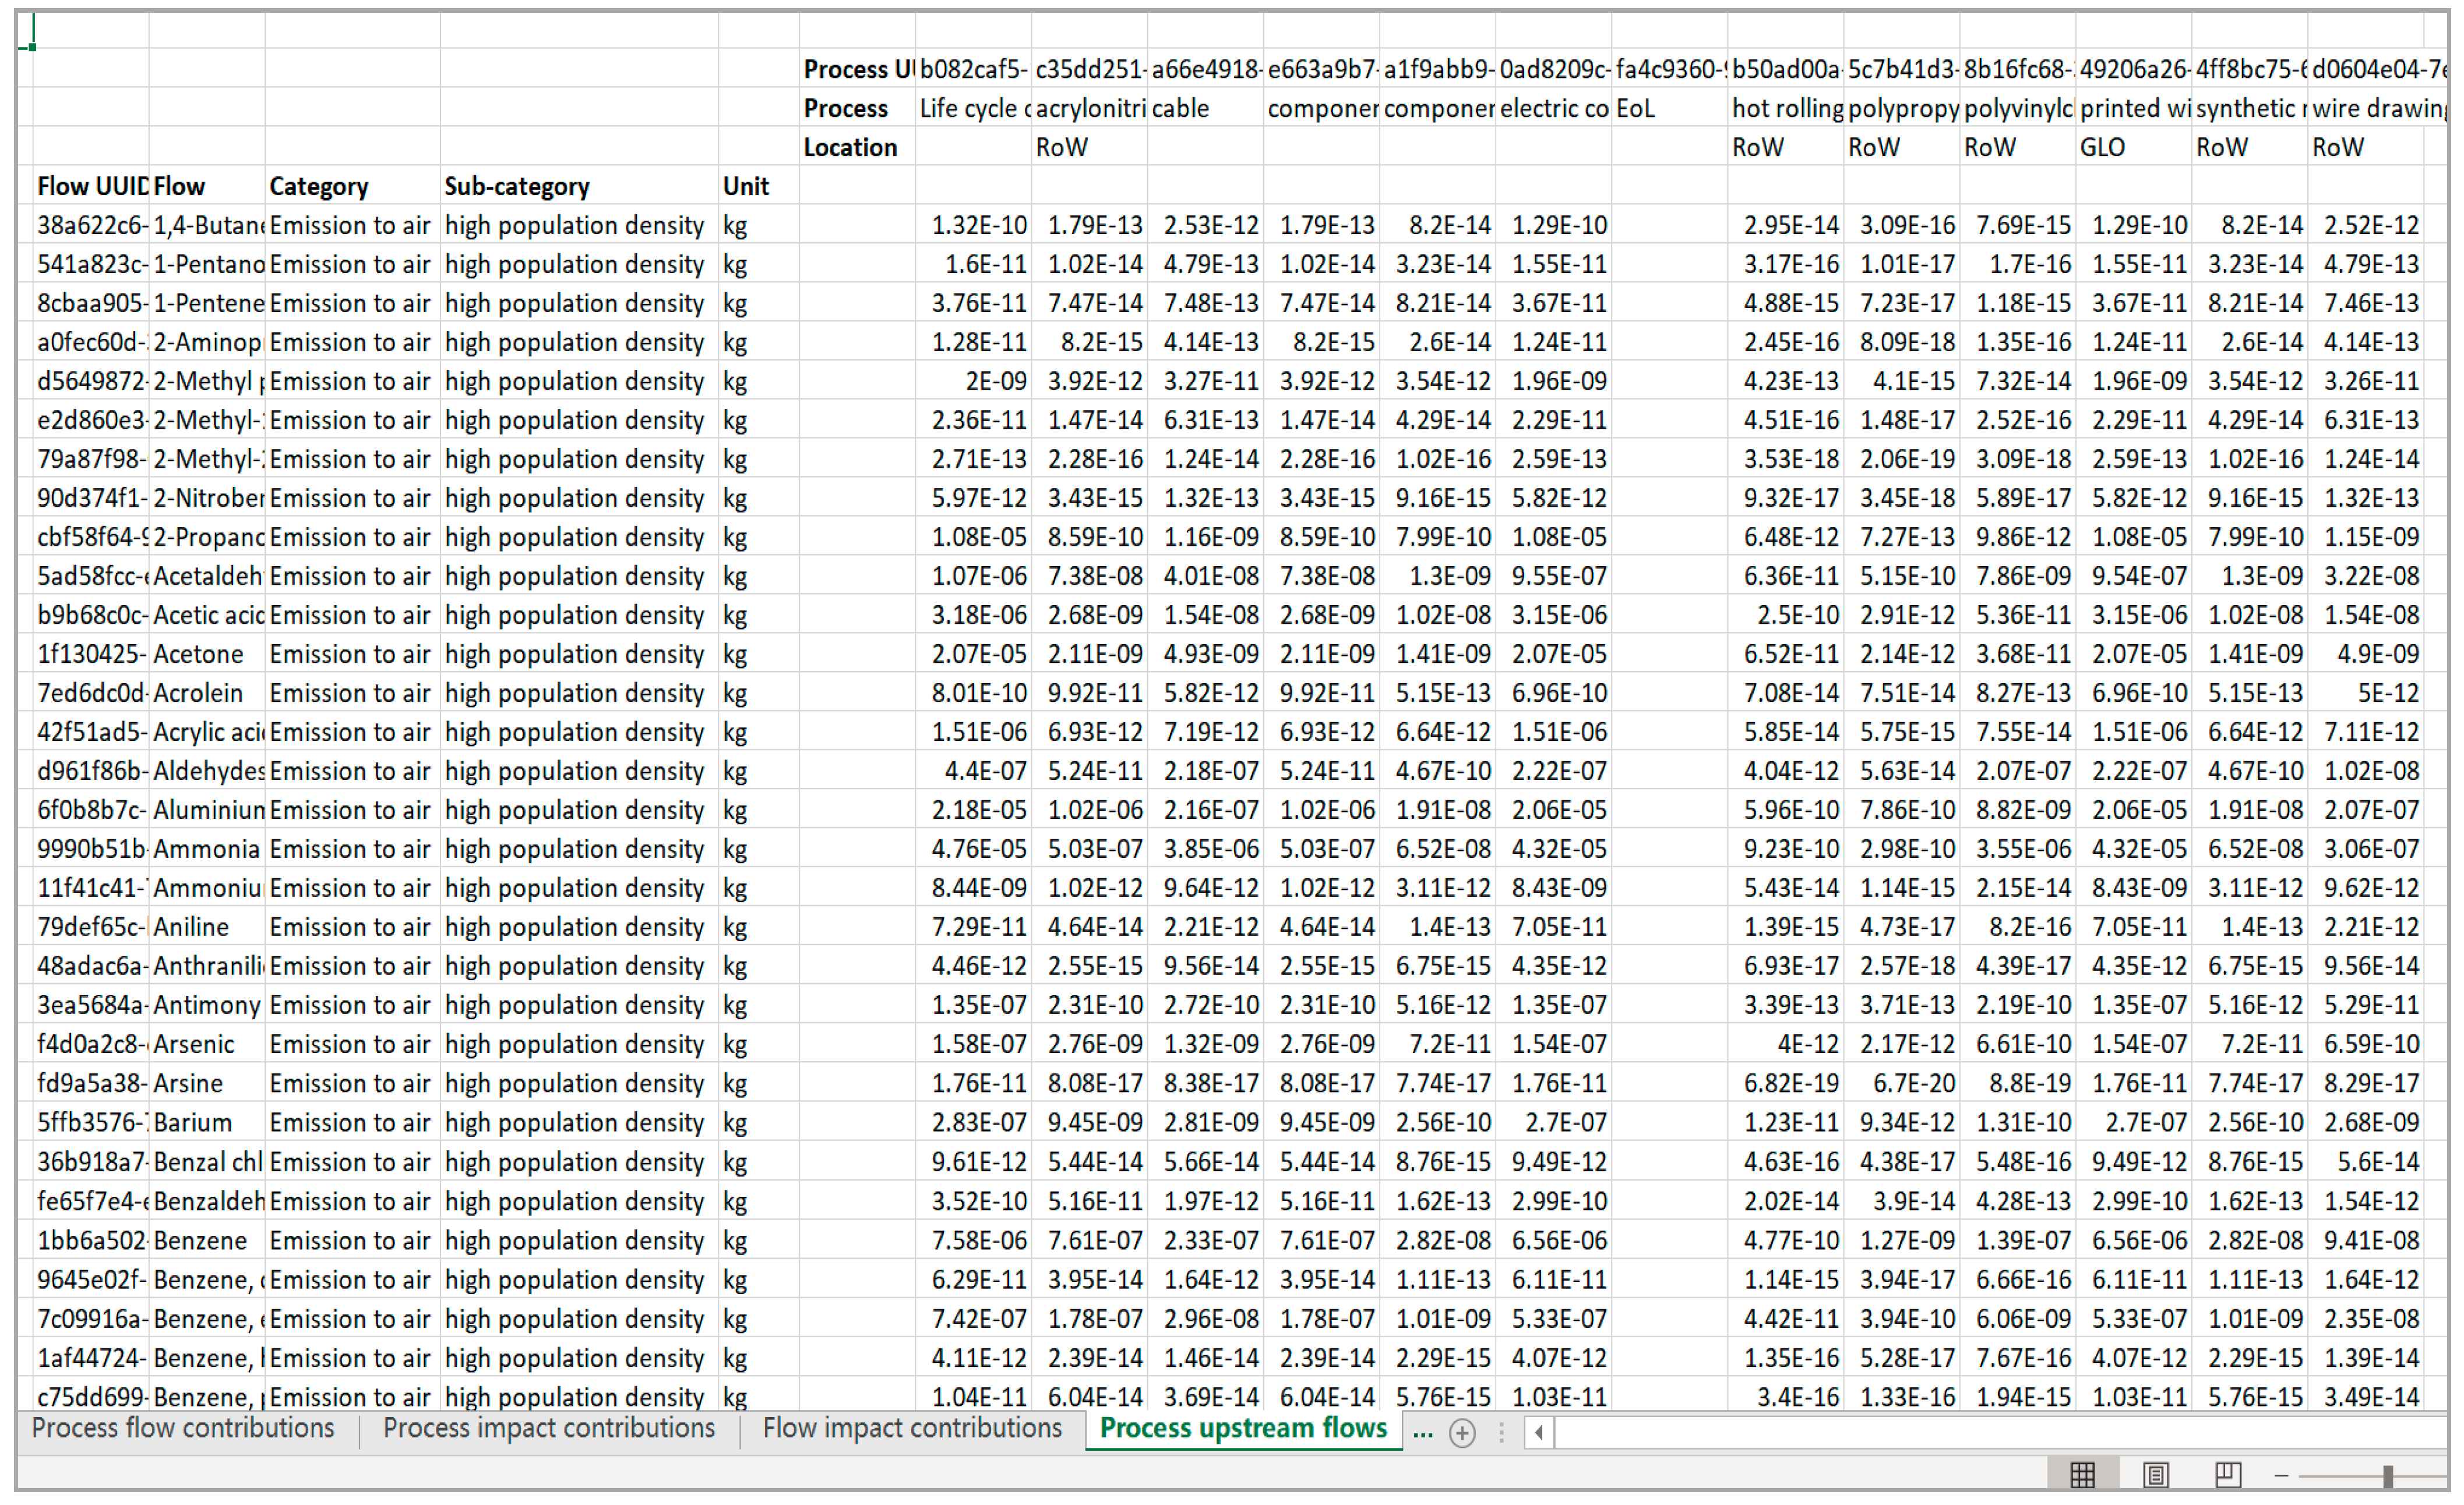Select the GLO location cell

(2134, 147)
